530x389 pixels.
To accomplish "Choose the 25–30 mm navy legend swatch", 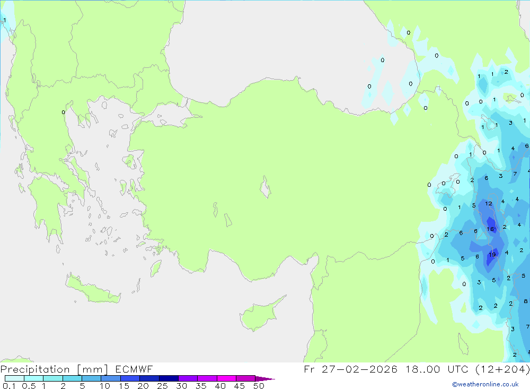I will coord(169,378).
